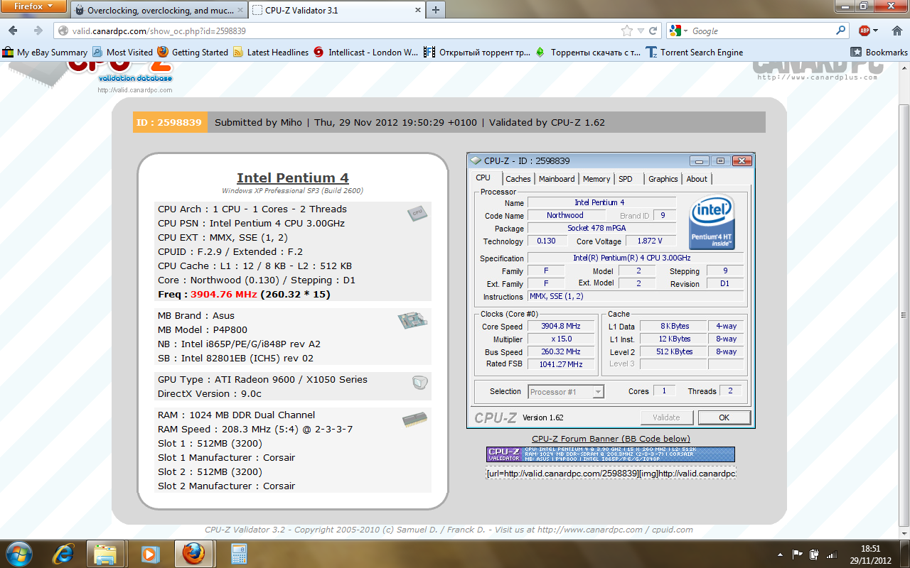This screenshot has width=910, height=568.
Task: Reload the page with the refresh icon
Action: [653, 31]
